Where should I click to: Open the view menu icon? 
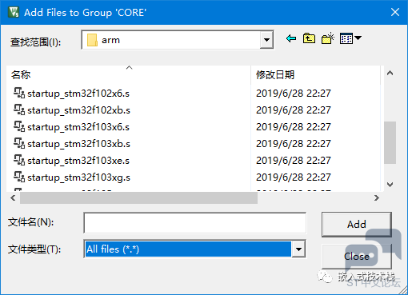(350, 38)
